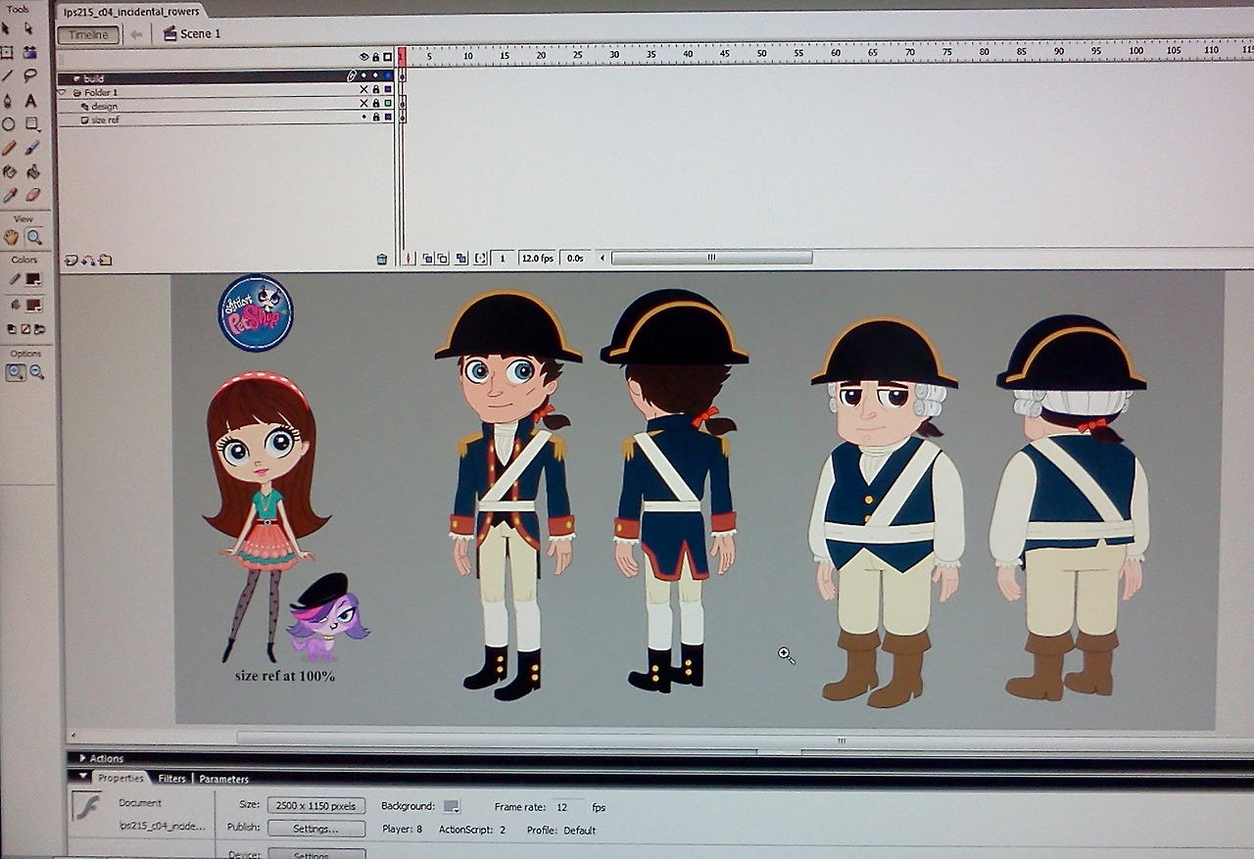Image resolution: width=1254 pixels, height=859 pixels.
Task: Select the Oval tool
Action: [8, 124]
